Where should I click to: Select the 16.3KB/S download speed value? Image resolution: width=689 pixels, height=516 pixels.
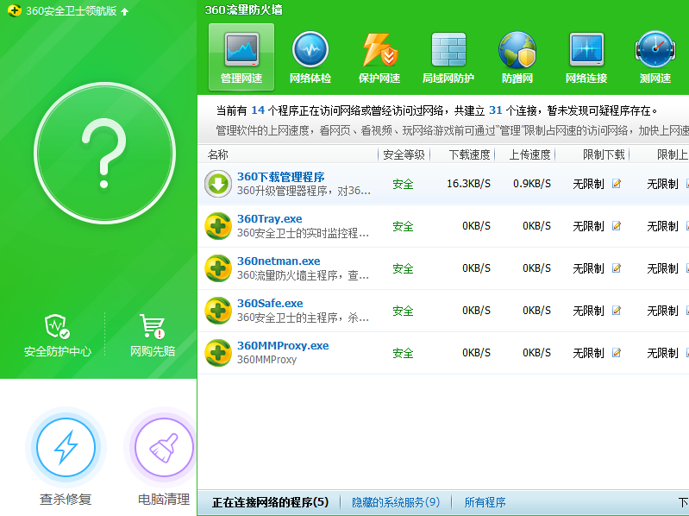pyautogui.click(x=468, y=184)
